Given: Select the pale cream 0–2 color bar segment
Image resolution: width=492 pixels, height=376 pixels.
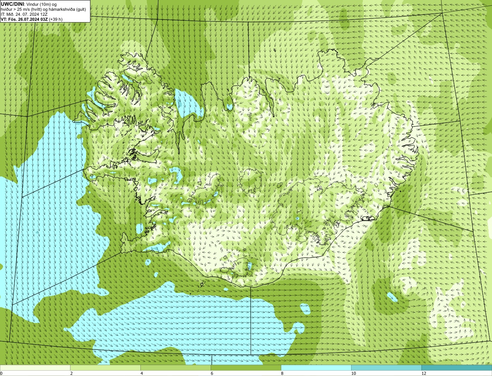Looking at the screenshot, I should click(x=35, y=368).
